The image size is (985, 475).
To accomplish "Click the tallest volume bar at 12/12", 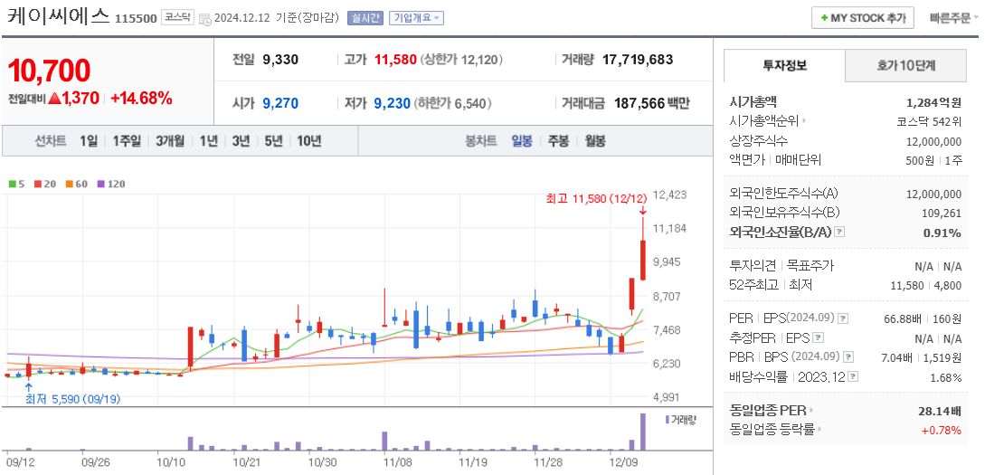I will tap(642, 432).
